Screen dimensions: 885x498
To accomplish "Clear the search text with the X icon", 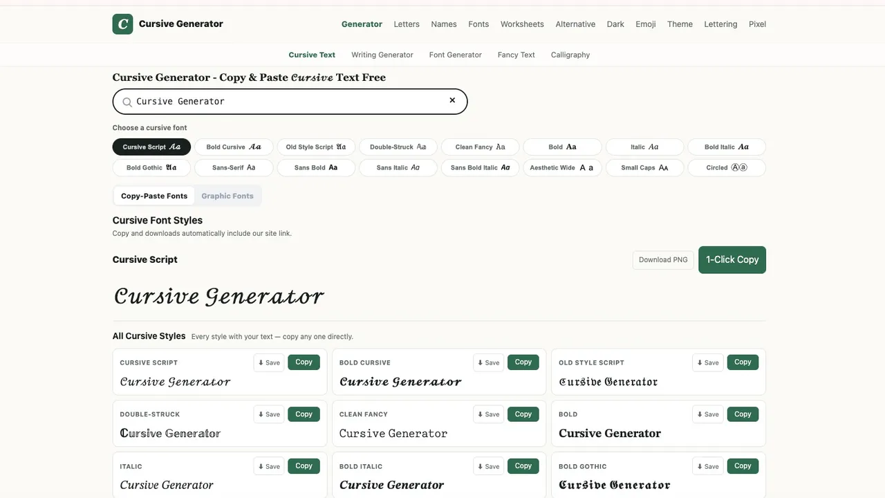I will tap(452, 100).
